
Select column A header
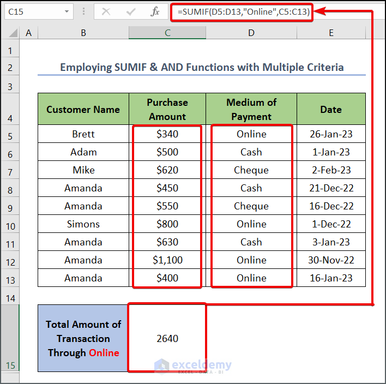point(28,33)
